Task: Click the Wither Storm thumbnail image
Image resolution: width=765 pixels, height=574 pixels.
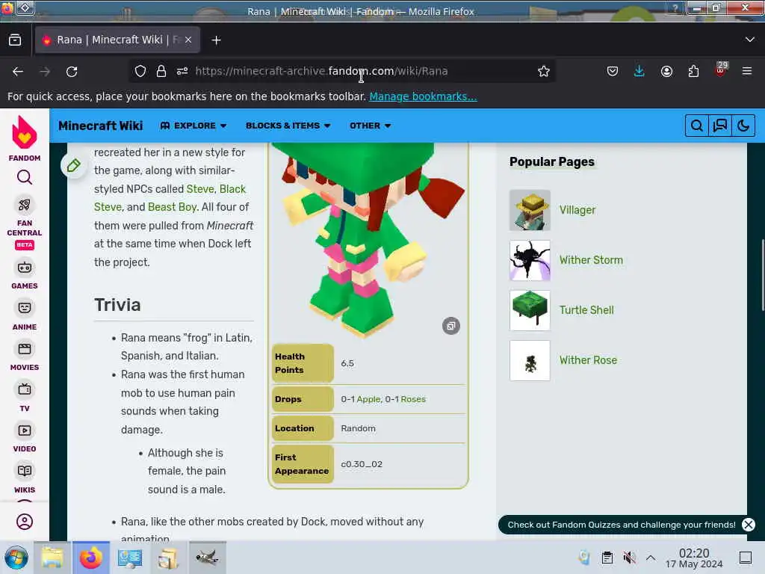Action: 530,260
